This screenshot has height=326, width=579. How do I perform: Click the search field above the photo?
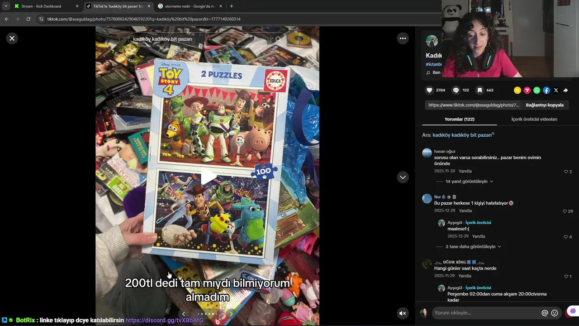199,39
